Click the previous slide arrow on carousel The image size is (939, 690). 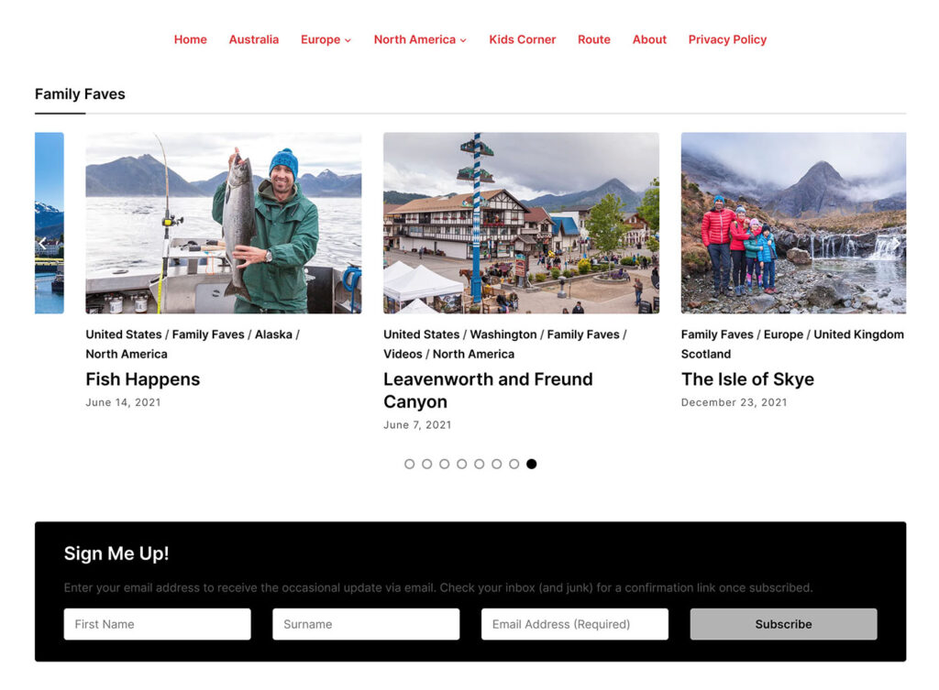[x=42, y=243]
